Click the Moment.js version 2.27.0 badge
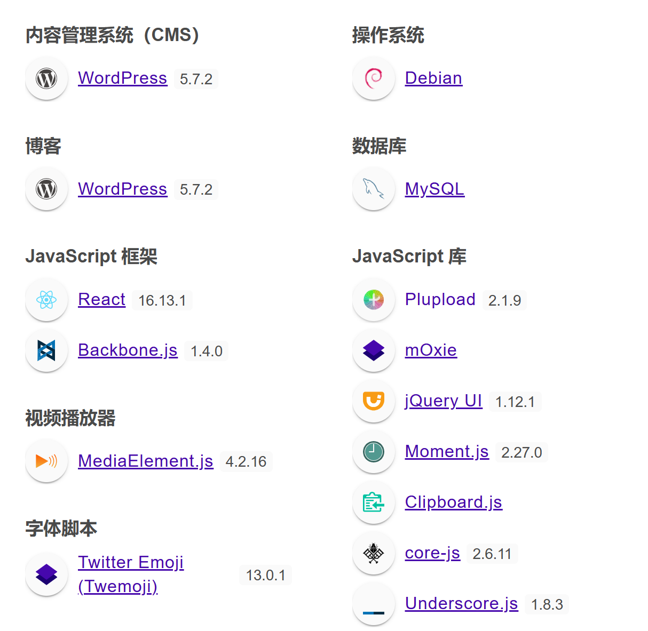The width and height of the screenshot is (648, 631). tap(521, 453)
